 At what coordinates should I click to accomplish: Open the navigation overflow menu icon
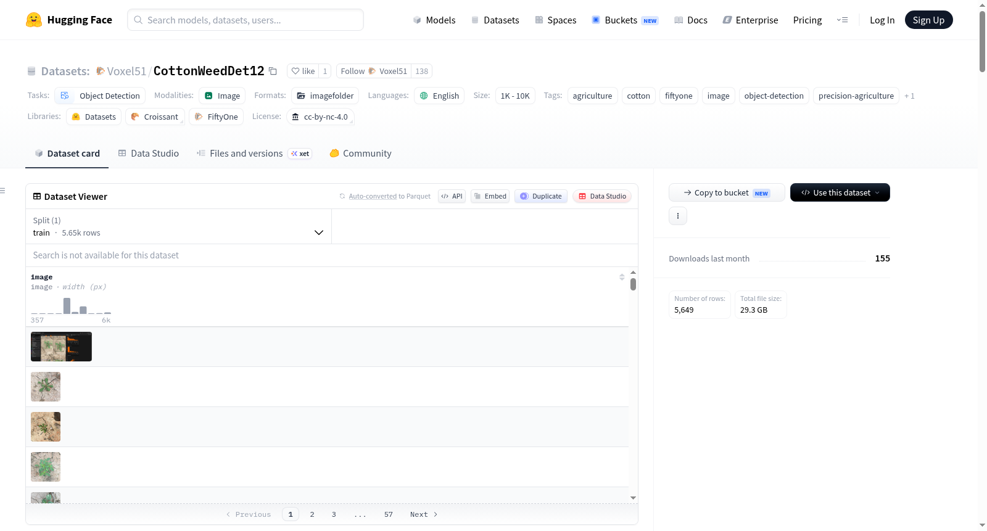tap(842, 20)
